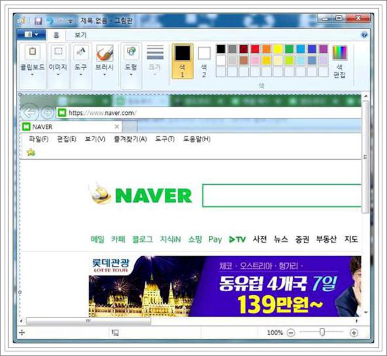
Task: Open the ▶TV link
Action: (x=237, y=239)
